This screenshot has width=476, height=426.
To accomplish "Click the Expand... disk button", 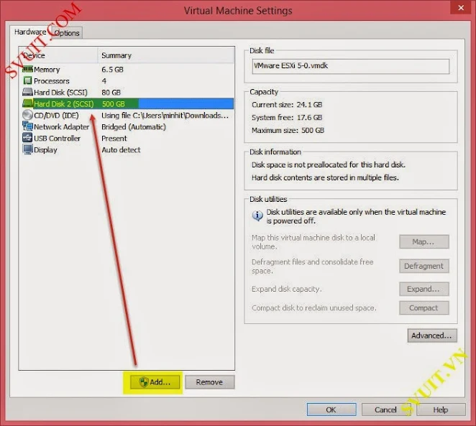I will [x=424, y=289].
